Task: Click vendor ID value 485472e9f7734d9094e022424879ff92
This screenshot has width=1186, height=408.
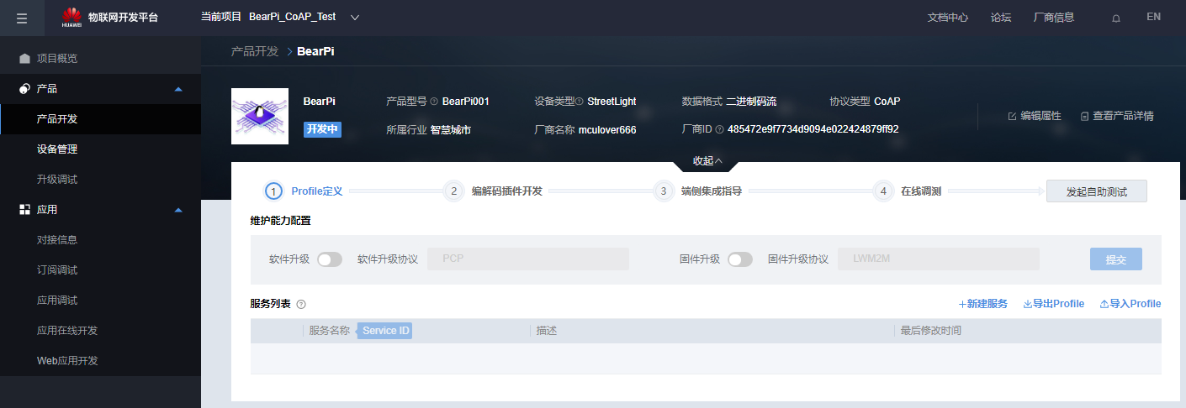Action: pos(813,130)
